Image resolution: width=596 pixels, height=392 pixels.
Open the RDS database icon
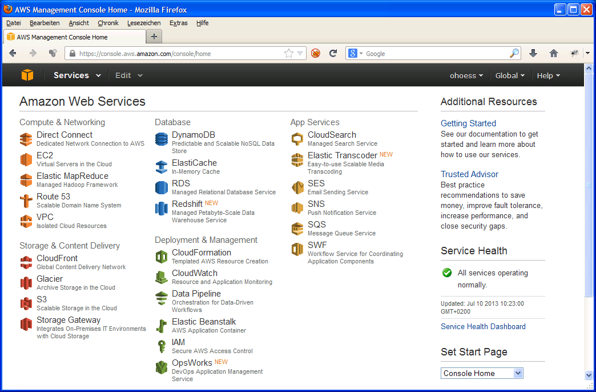[x=162, y=187]
